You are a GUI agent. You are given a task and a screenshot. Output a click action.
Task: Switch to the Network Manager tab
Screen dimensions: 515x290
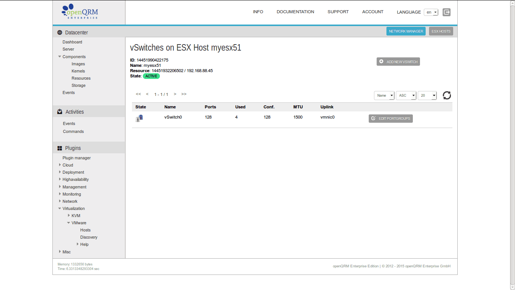pos(406,31)
